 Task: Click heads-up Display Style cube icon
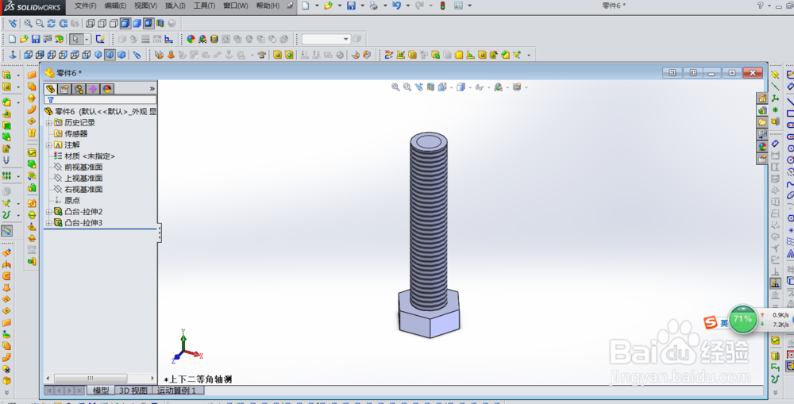pyautogui.click(x=460, y=87)
